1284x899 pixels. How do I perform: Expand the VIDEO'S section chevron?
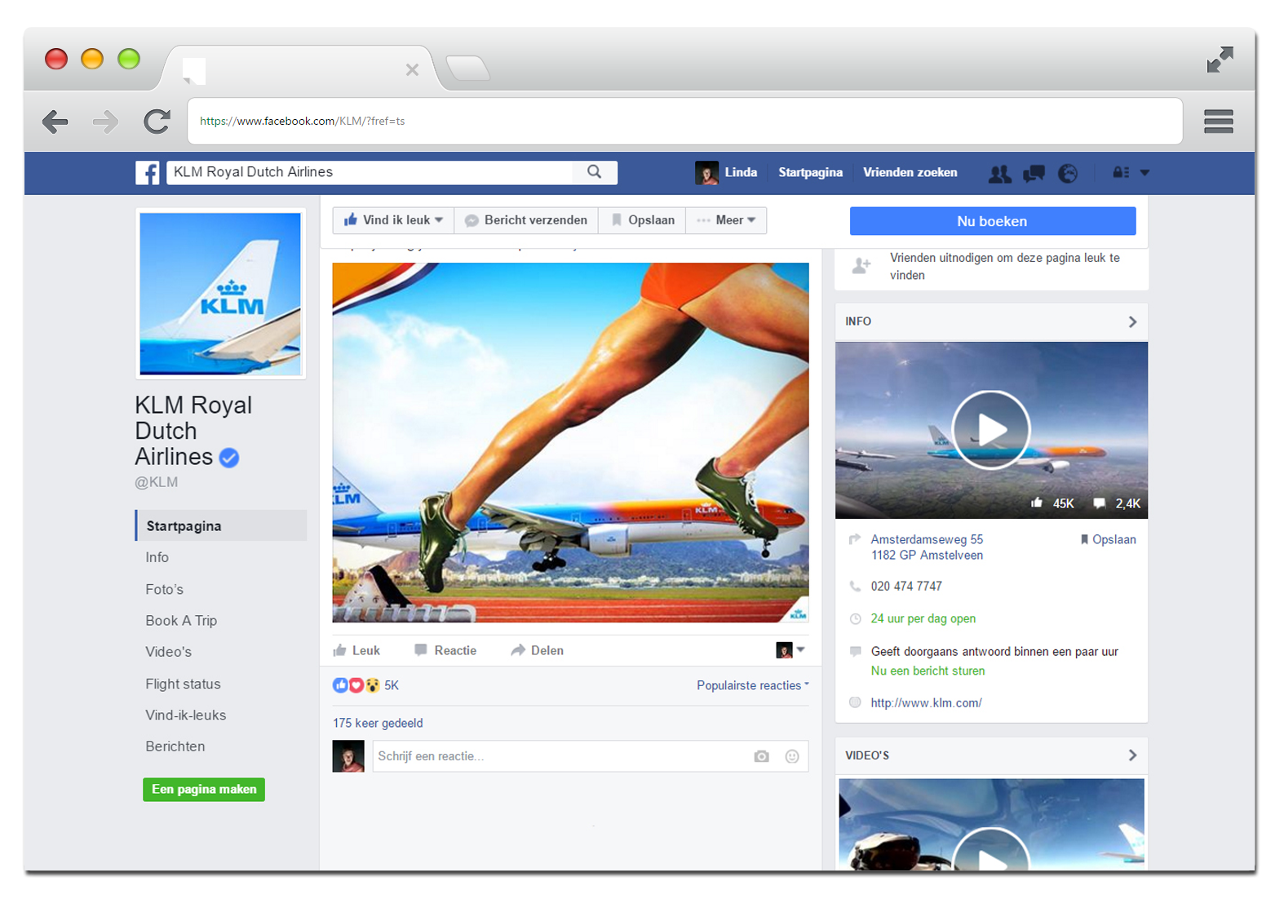(1132, 755)
